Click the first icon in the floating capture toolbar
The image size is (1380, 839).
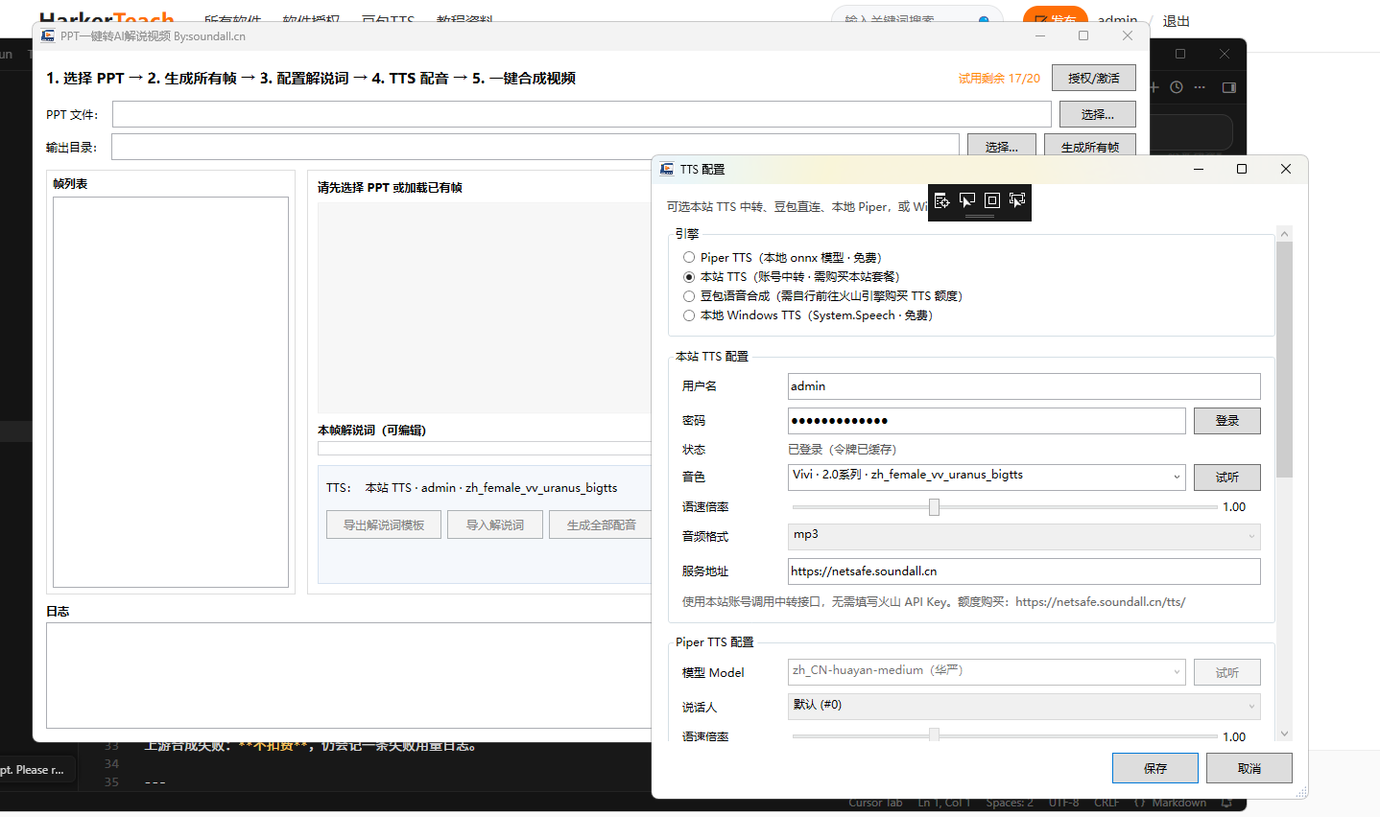941,200
